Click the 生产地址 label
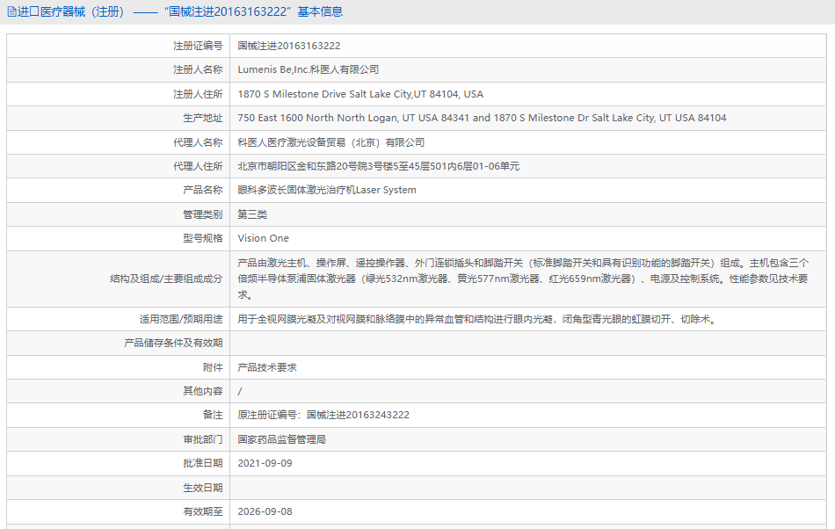 pyautogui.click(x=202, y=118)
